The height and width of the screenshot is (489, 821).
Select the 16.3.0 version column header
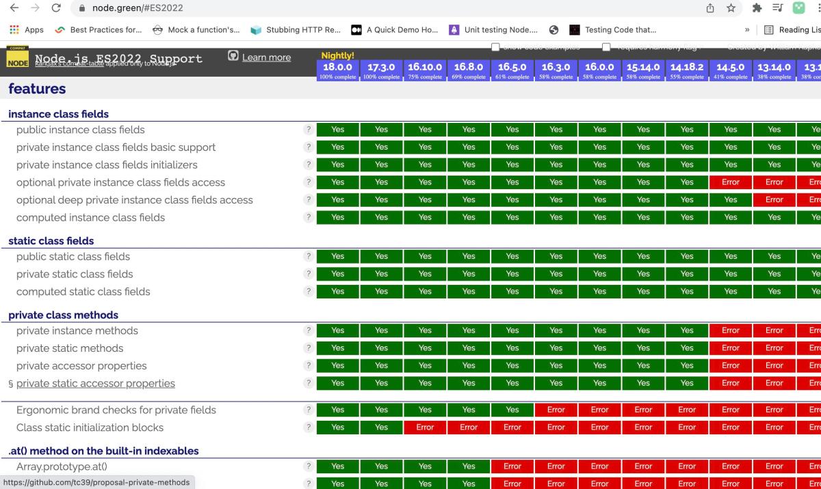point(556,71)
